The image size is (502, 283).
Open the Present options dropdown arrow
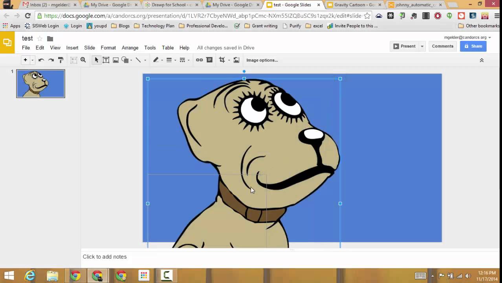click(x=422, y=46)
